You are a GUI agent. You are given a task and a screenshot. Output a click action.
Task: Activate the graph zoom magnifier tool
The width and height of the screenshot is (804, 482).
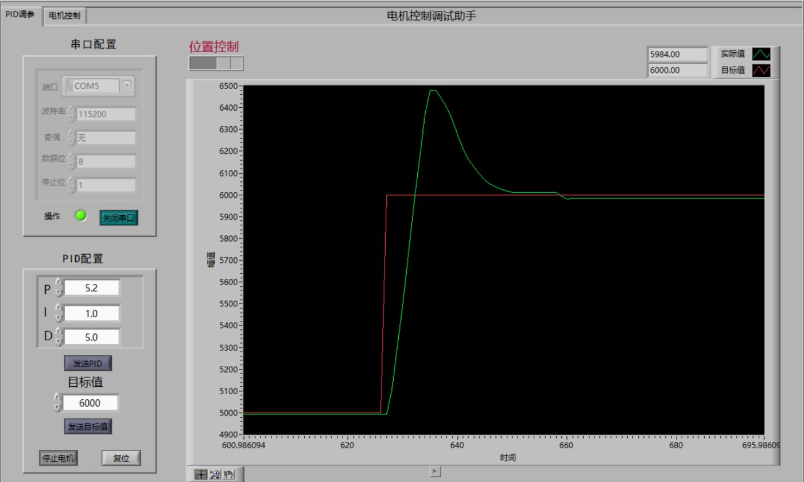pyautogui.click(x=215, y=474)
